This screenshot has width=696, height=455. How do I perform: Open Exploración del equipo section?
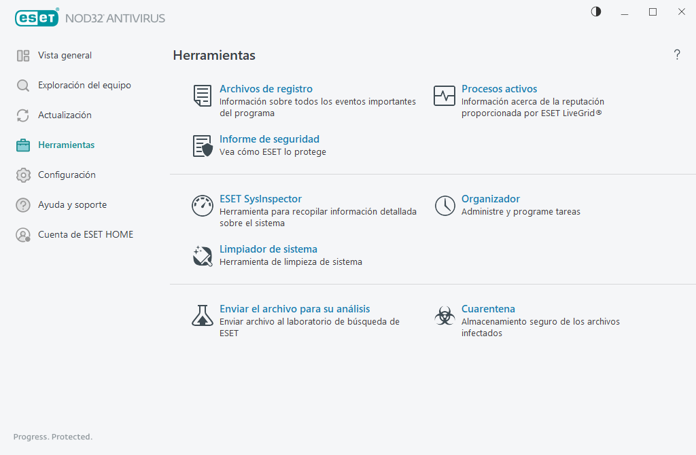coord(84,86)
